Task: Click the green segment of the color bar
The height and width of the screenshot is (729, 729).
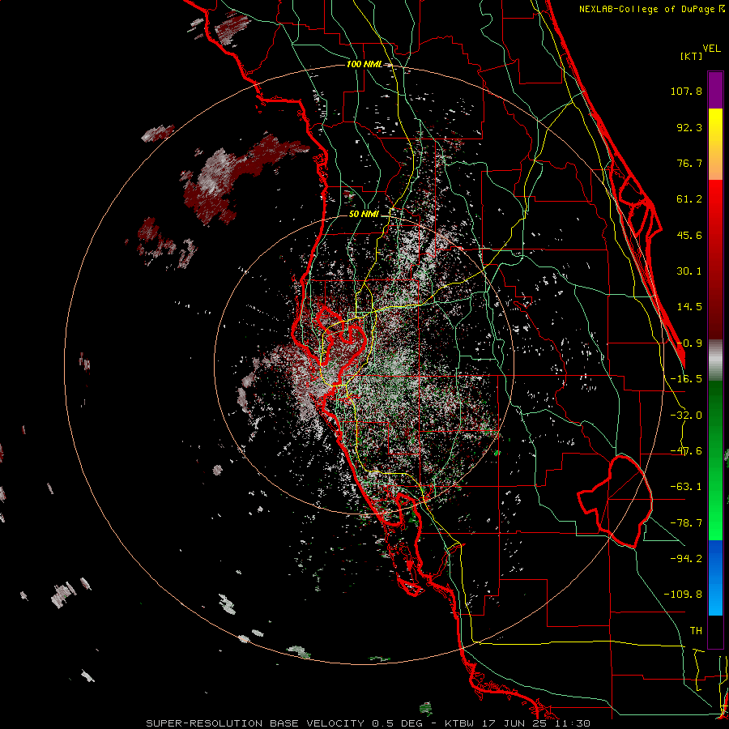Action: tap(715, 460)
